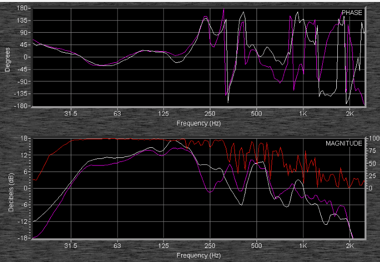Click the PHASE plot title label
The width and height of the screenshot is (380, 262).
(x=352, y=13)
